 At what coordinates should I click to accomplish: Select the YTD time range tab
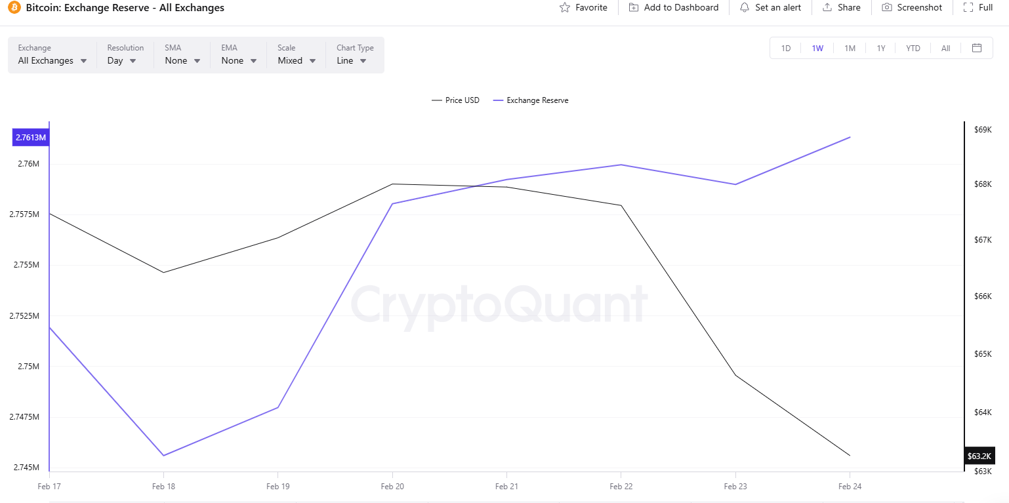pyautogui.click(x=913, y=47)
